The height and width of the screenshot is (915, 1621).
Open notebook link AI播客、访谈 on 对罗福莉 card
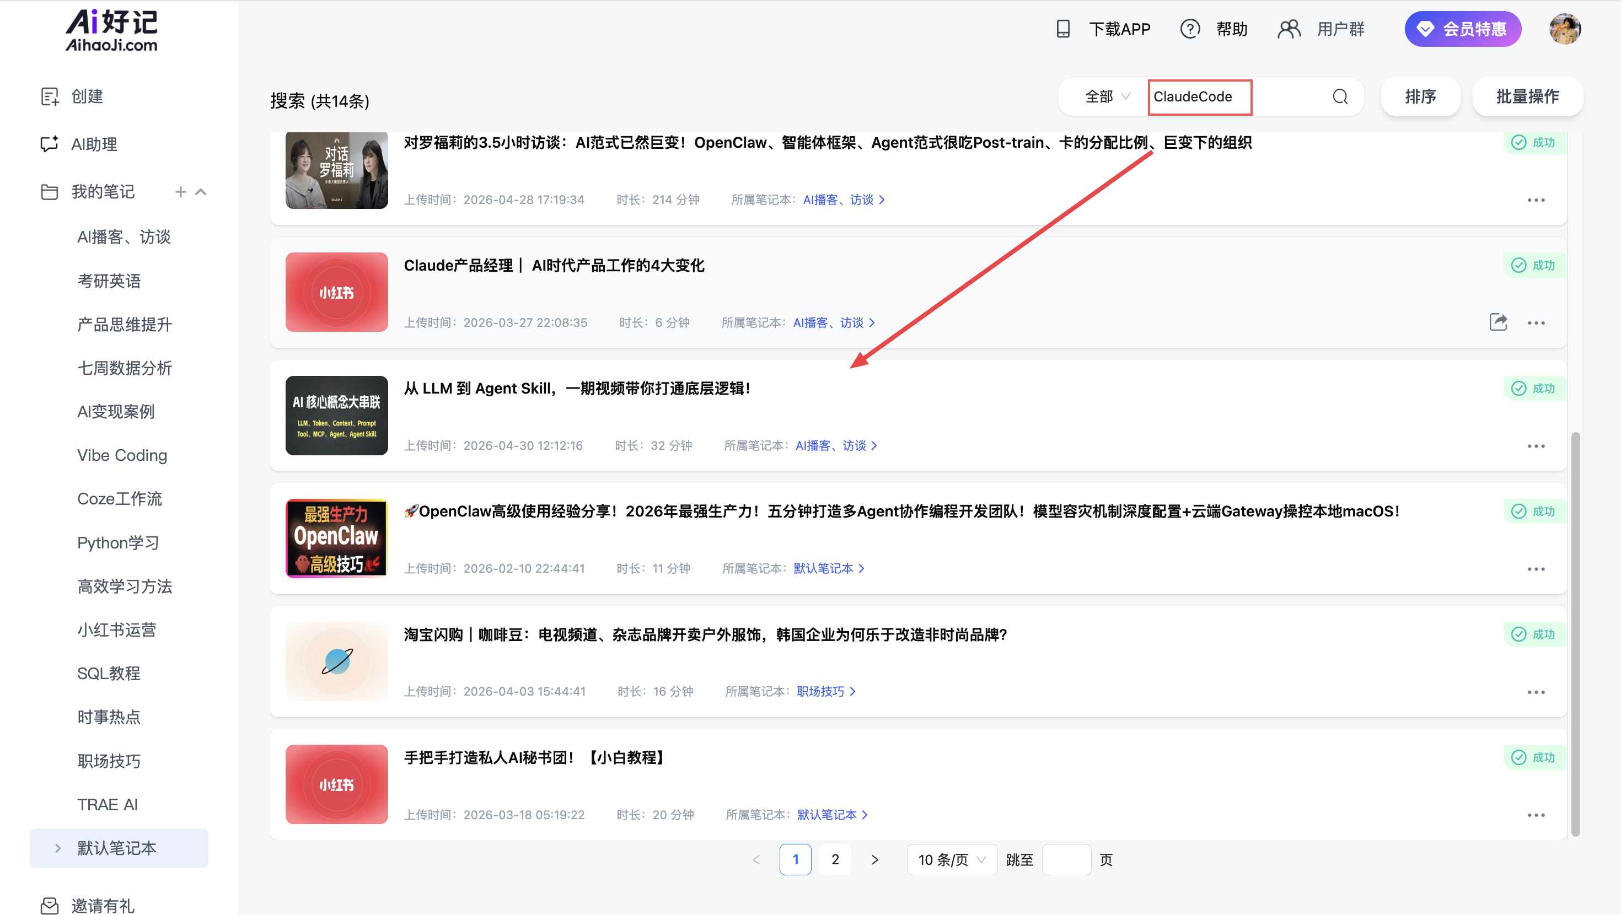pyautogui.click(x=844, y=200)
